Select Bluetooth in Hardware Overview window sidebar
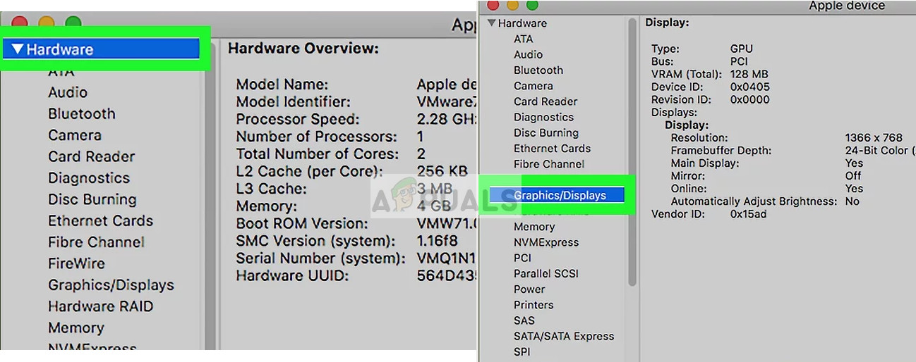Viewport: 916px width, 362px height. (82, 113)
